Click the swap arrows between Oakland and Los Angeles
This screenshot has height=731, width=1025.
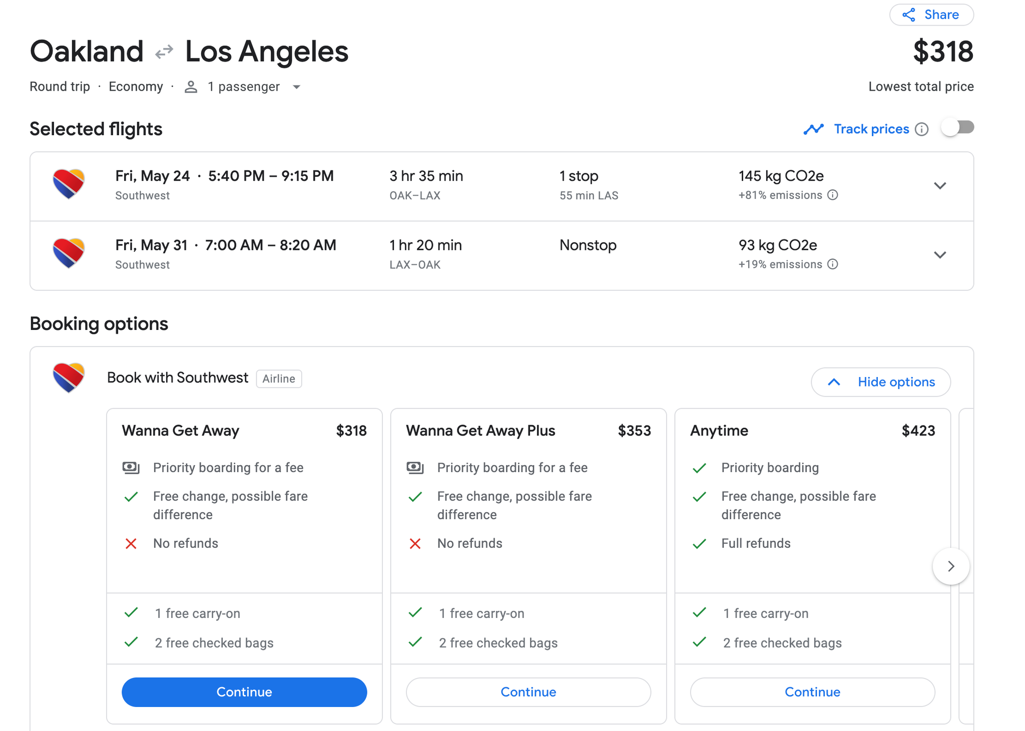164,51
